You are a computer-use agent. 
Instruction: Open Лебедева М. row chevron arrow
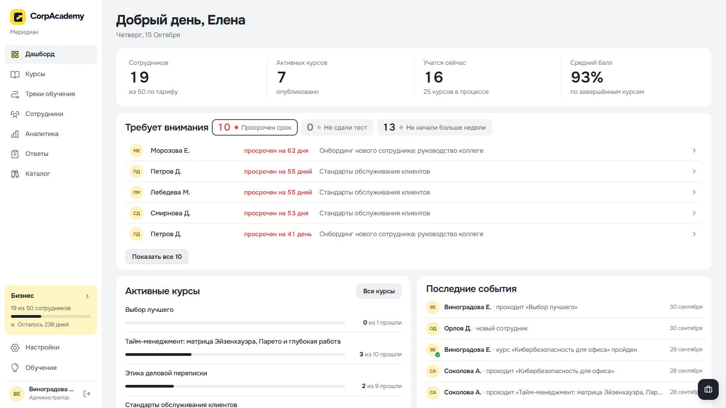pyautogui.click(x=694, y=192)
